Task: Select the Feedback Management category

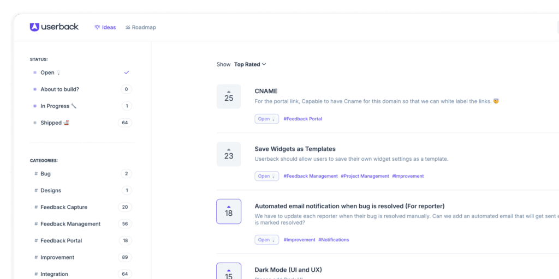Action: point(70,224)
